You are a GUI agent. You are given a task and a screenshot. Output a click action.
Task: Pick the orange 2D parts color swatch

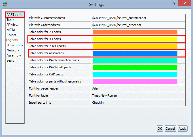pyautogui.click(x=135, y=32)
